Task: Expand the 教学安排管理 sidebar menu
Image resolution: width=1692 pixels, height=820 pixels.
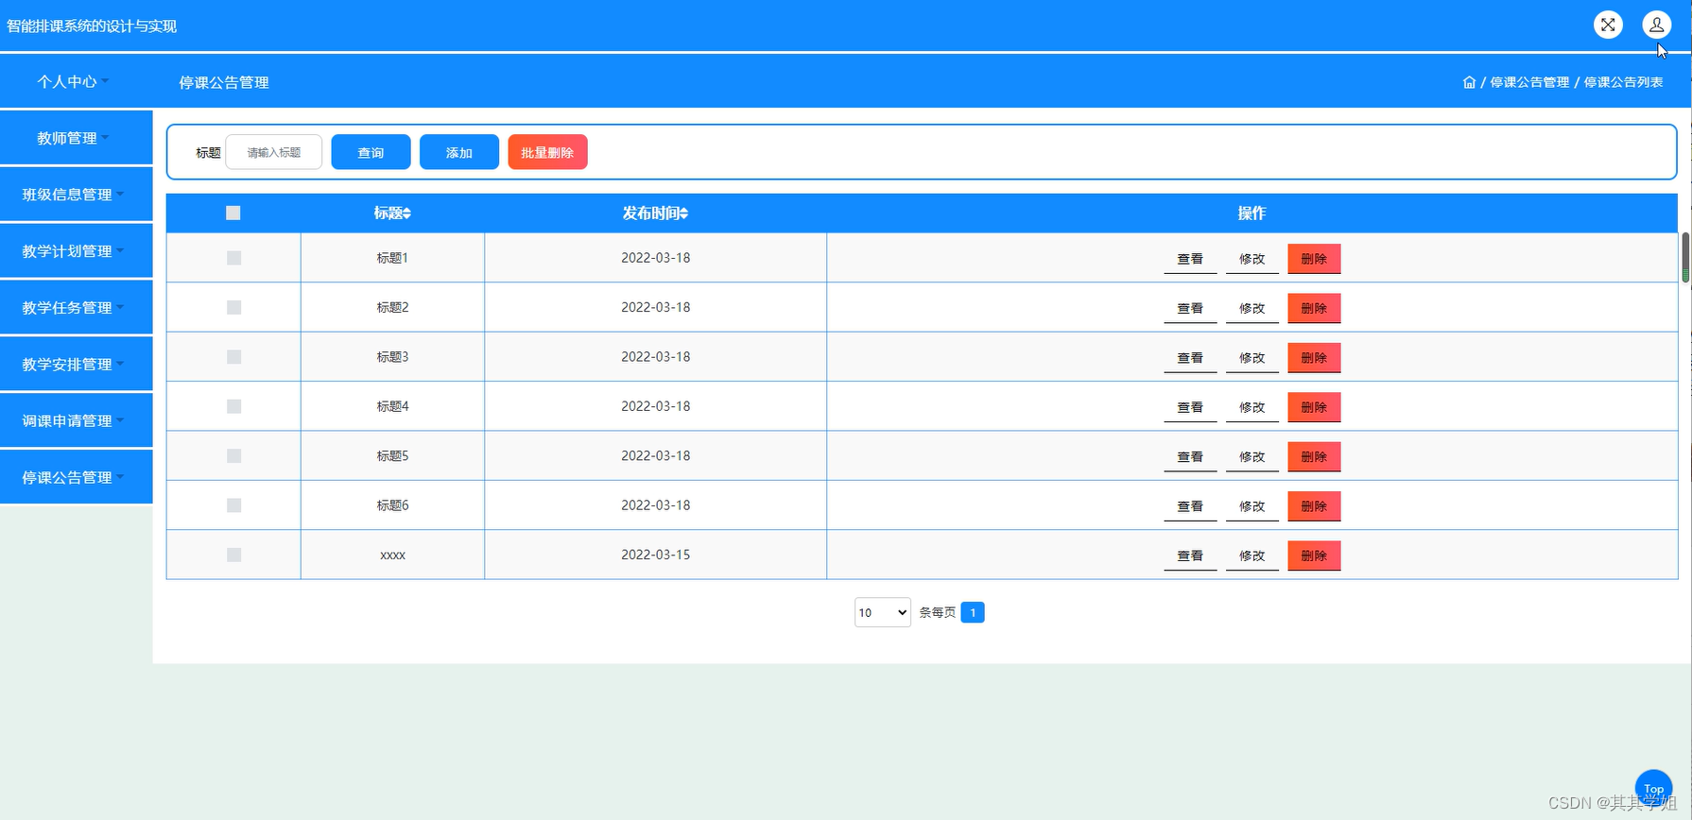Action: (76, 365)
